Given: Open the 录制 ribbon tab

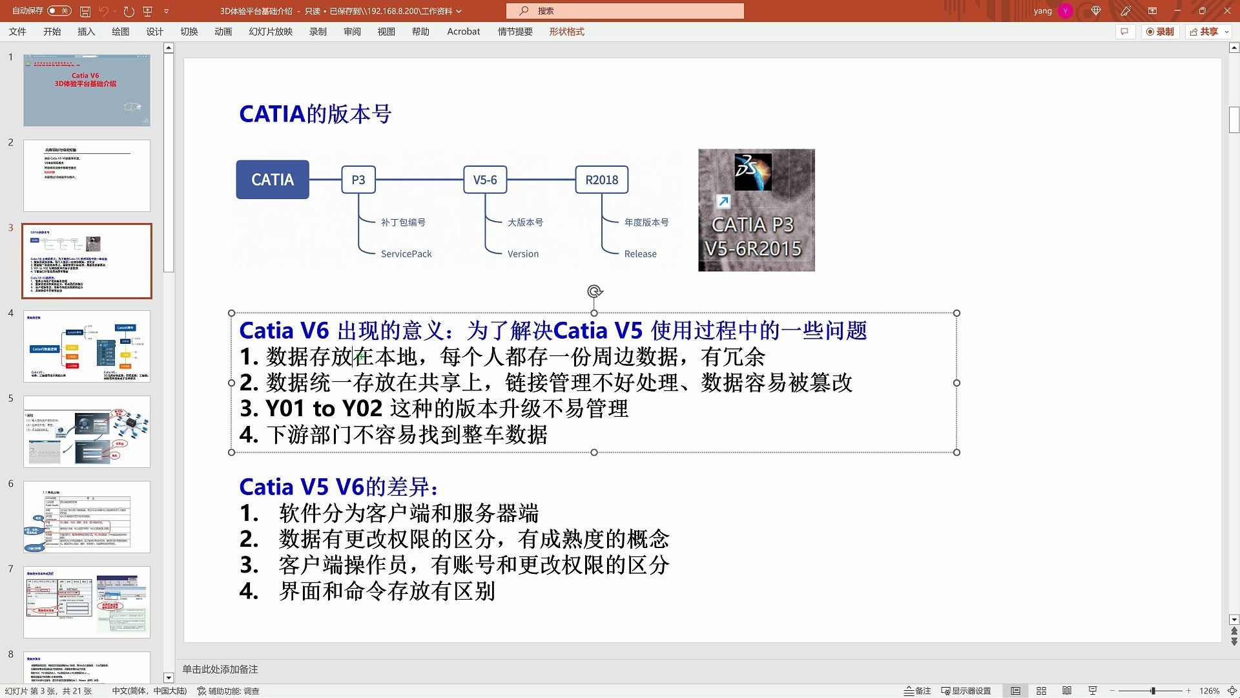Looking at the screenshot, I should pos(318,32).
